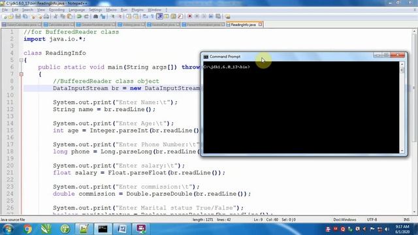Screen dimensions: 418x235
Task: Close the ReadingInfo.java tab with its X
Action: (x=260, y=25)
